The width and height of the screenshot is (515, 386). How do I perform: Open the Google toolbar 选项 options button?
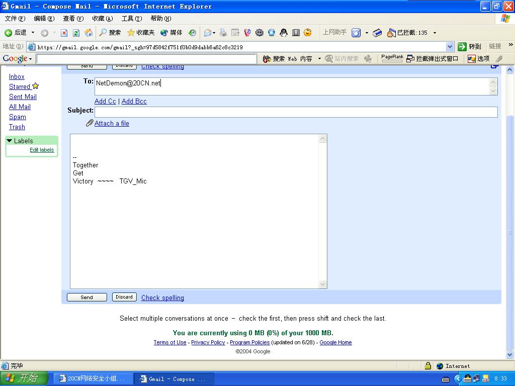[x=479, y=59]
